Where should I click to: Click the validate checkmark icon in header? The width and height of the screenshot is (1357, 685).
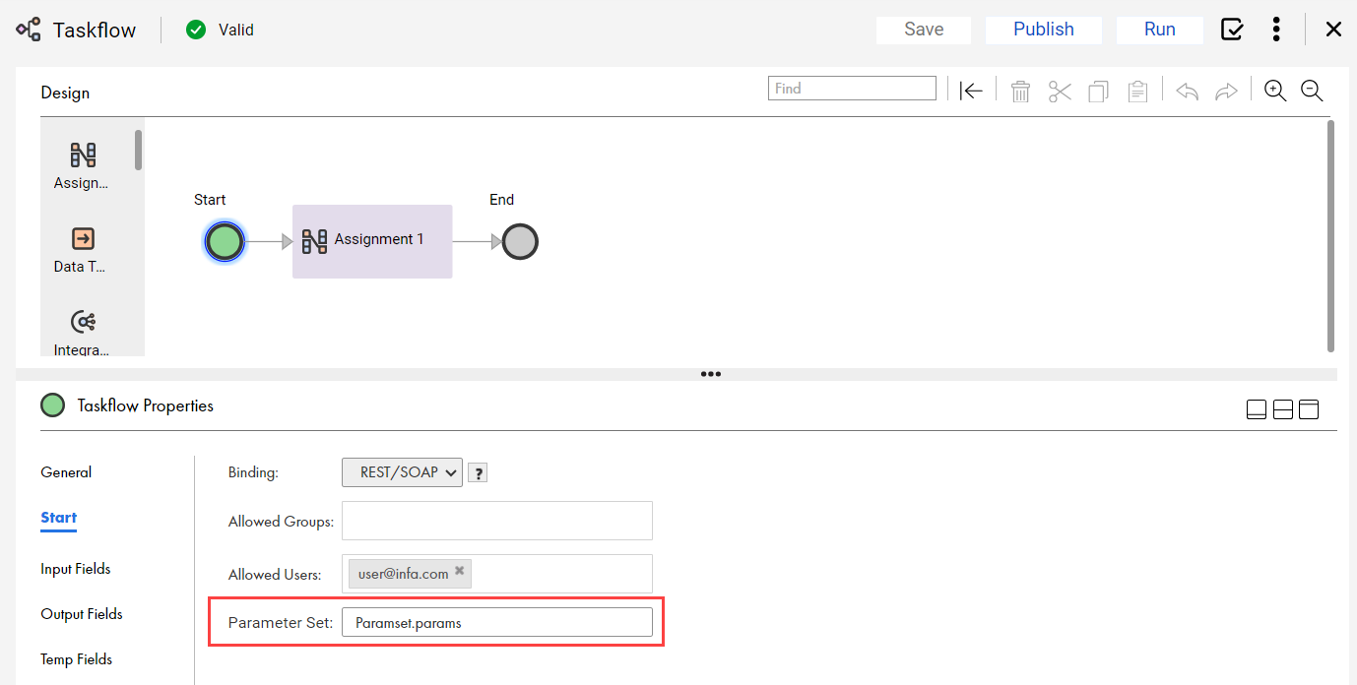(x=1232, y=30)
